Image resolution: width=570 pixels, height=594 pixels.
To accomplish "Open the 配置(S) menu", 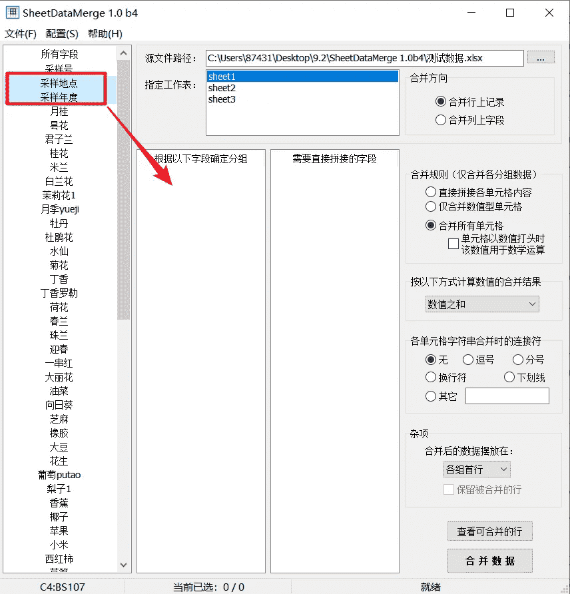I will (62, 34).
